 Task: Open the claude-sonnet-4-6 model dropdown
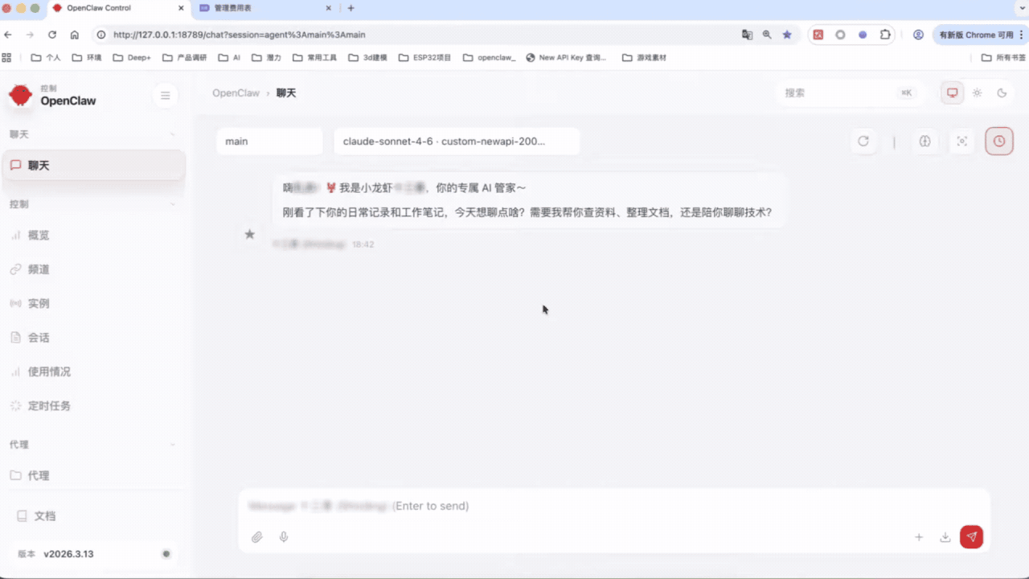456,142
